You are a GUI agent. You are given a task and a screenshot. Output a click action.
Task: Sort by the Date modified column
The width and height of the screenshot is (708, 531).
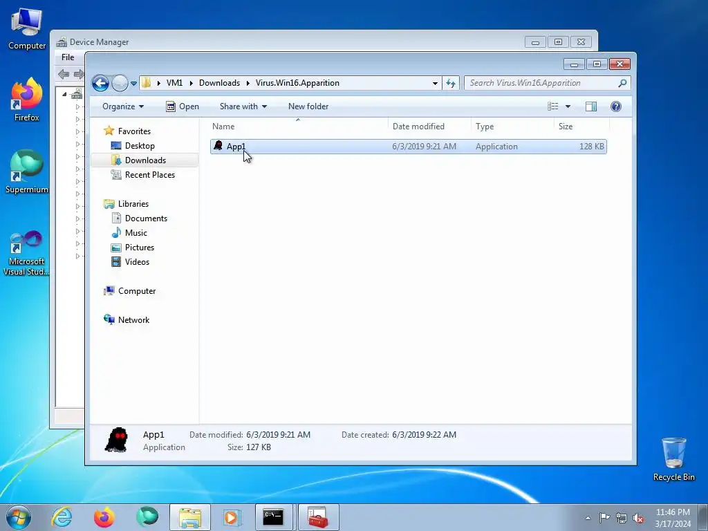tap(429, 127)
